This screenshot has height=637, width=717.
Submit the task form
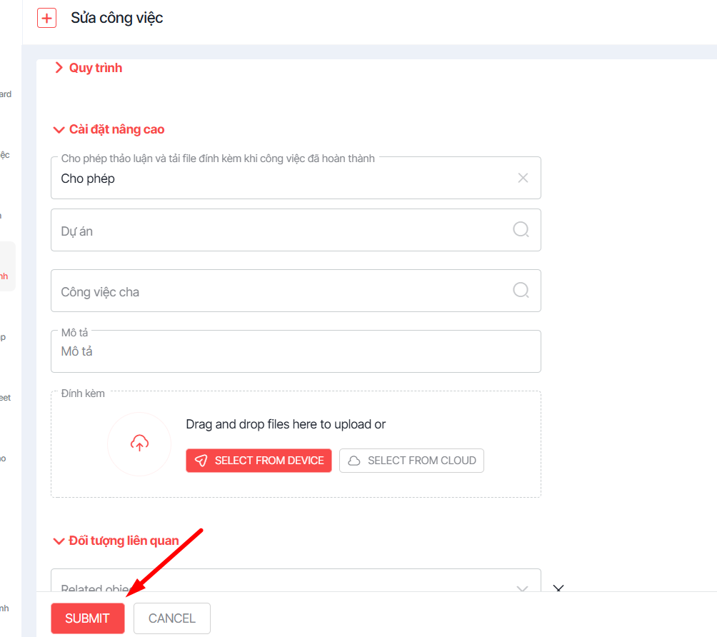coord(87,618)
